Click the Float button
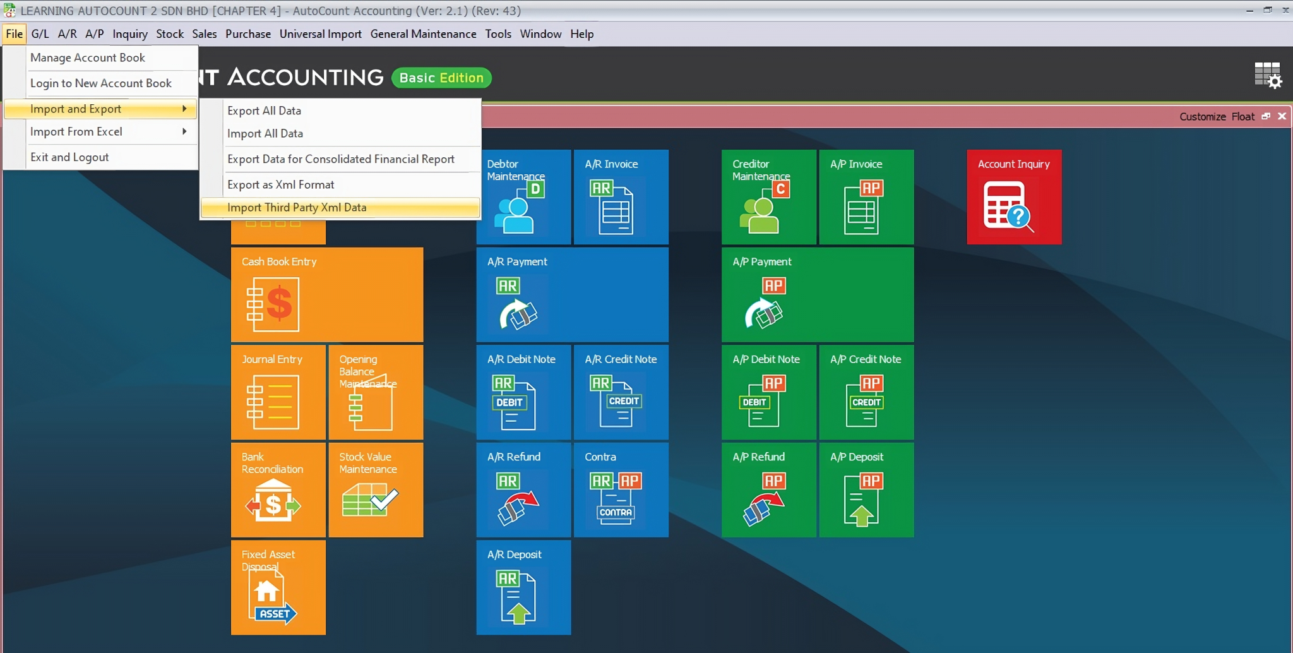This screenshot has width=1293, height=653. tap(1243, 116)
